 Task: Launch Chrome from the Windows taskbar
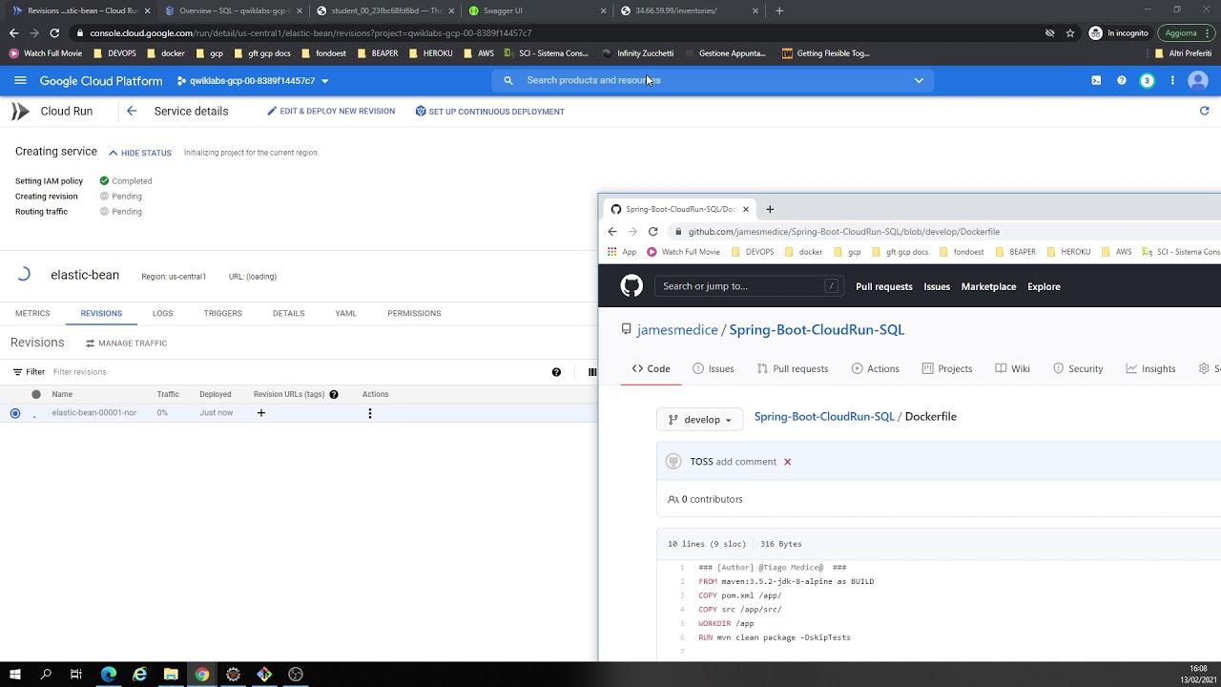point(202,675)
